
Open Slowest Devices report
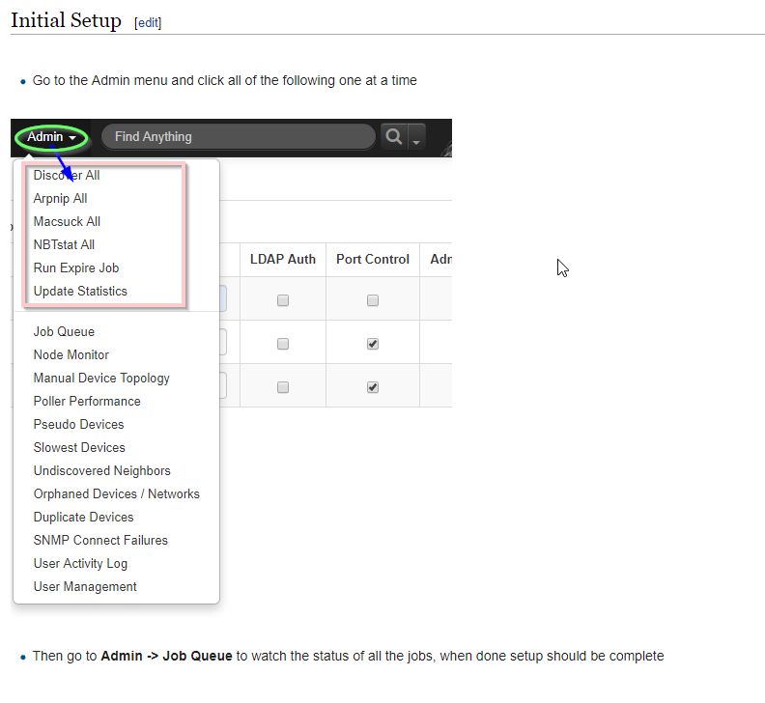coord(79,447)
